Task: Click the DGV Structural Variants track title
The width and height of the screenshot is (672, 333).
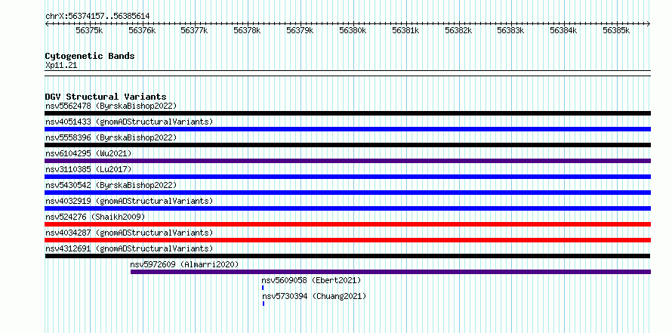Action: 106,97
